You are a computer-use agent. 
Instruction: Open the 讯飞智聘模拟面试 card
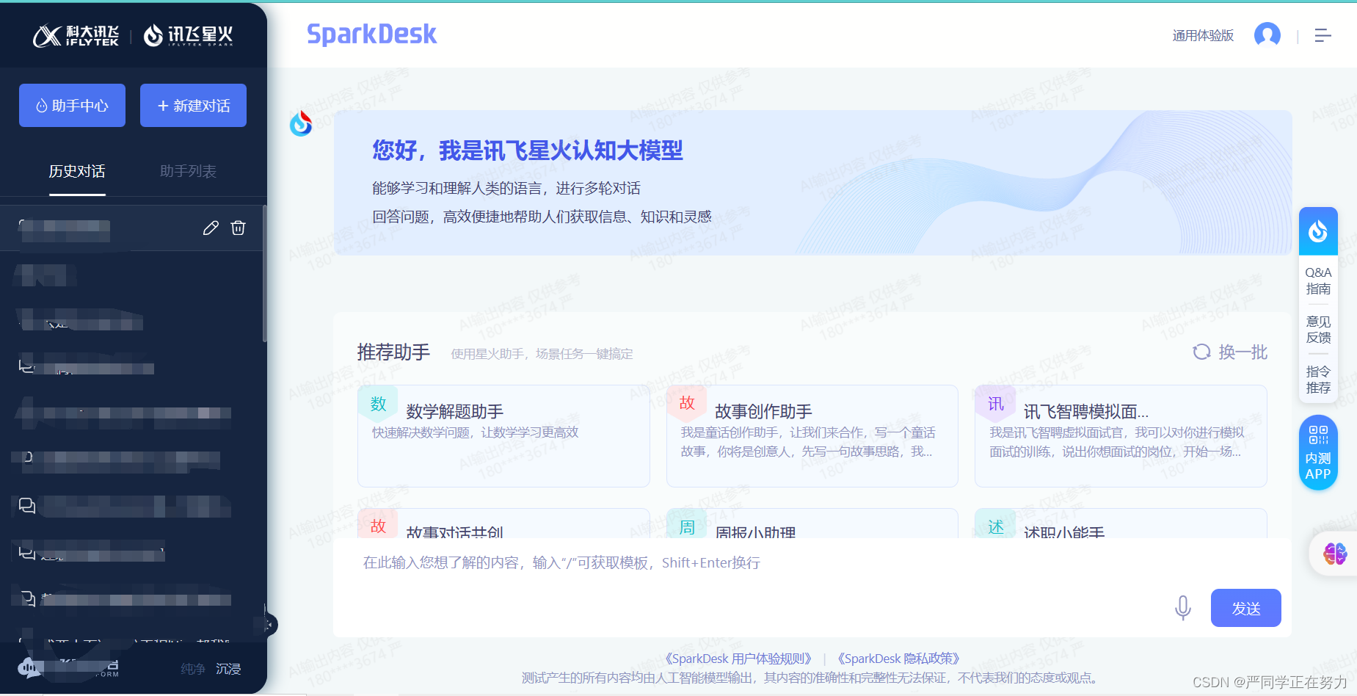[x=1121, y=436]
